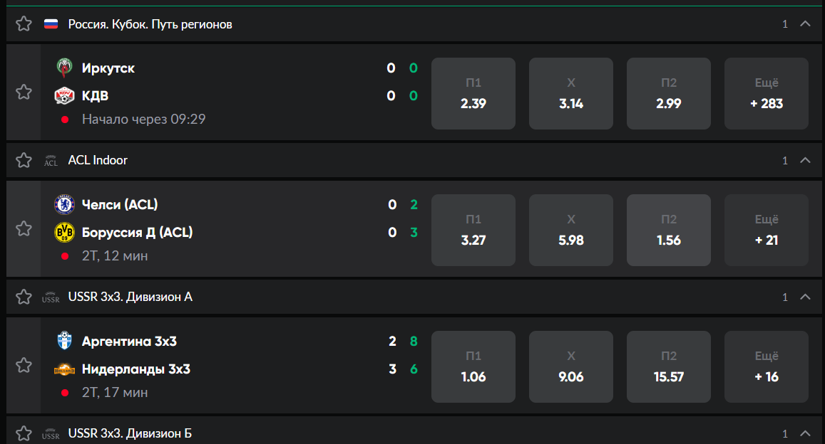Pick П2 odds 15.57 for Нидерланды
Screen dimensions: 825x444
669,366
